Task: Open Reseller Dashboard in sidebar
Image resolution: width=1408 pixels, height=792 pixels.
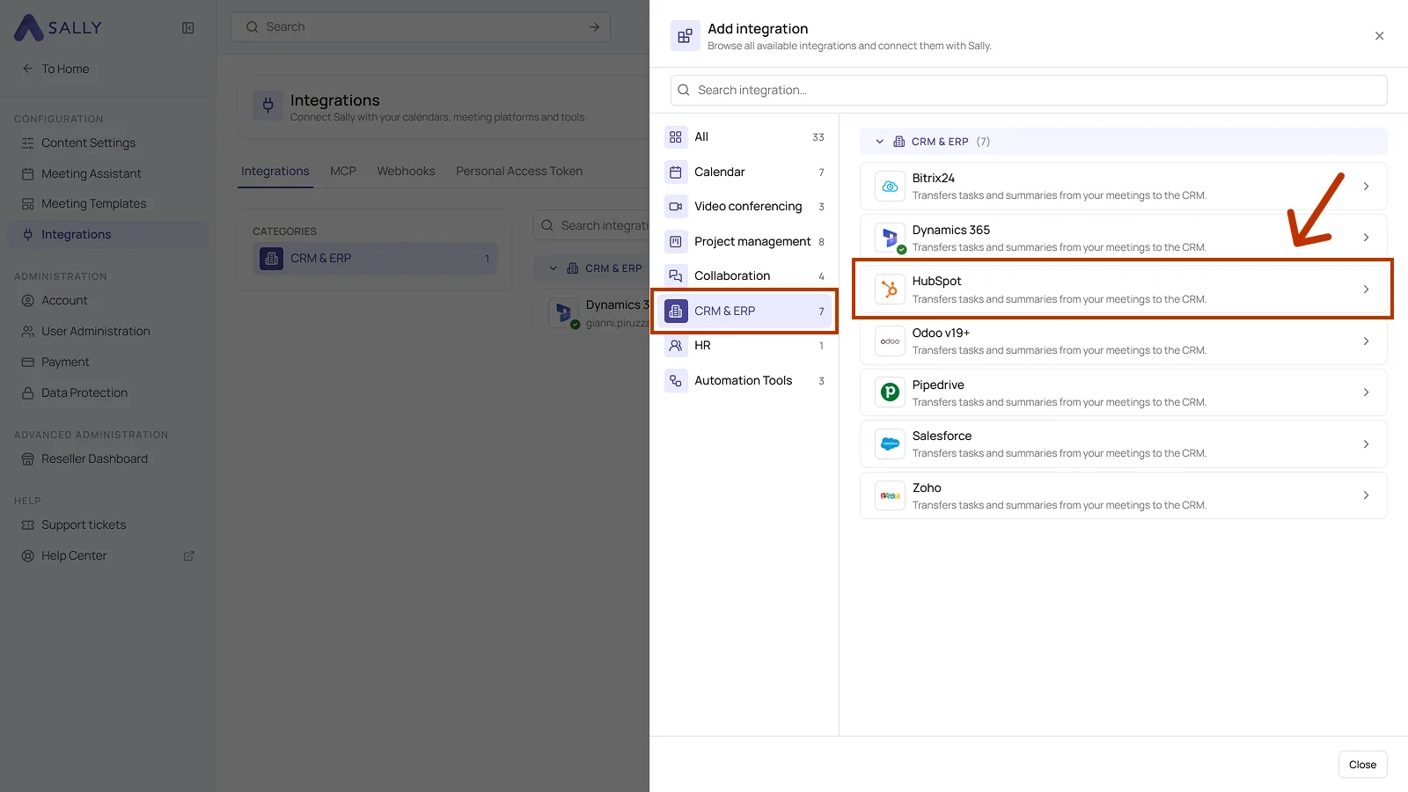Action: 107,459
